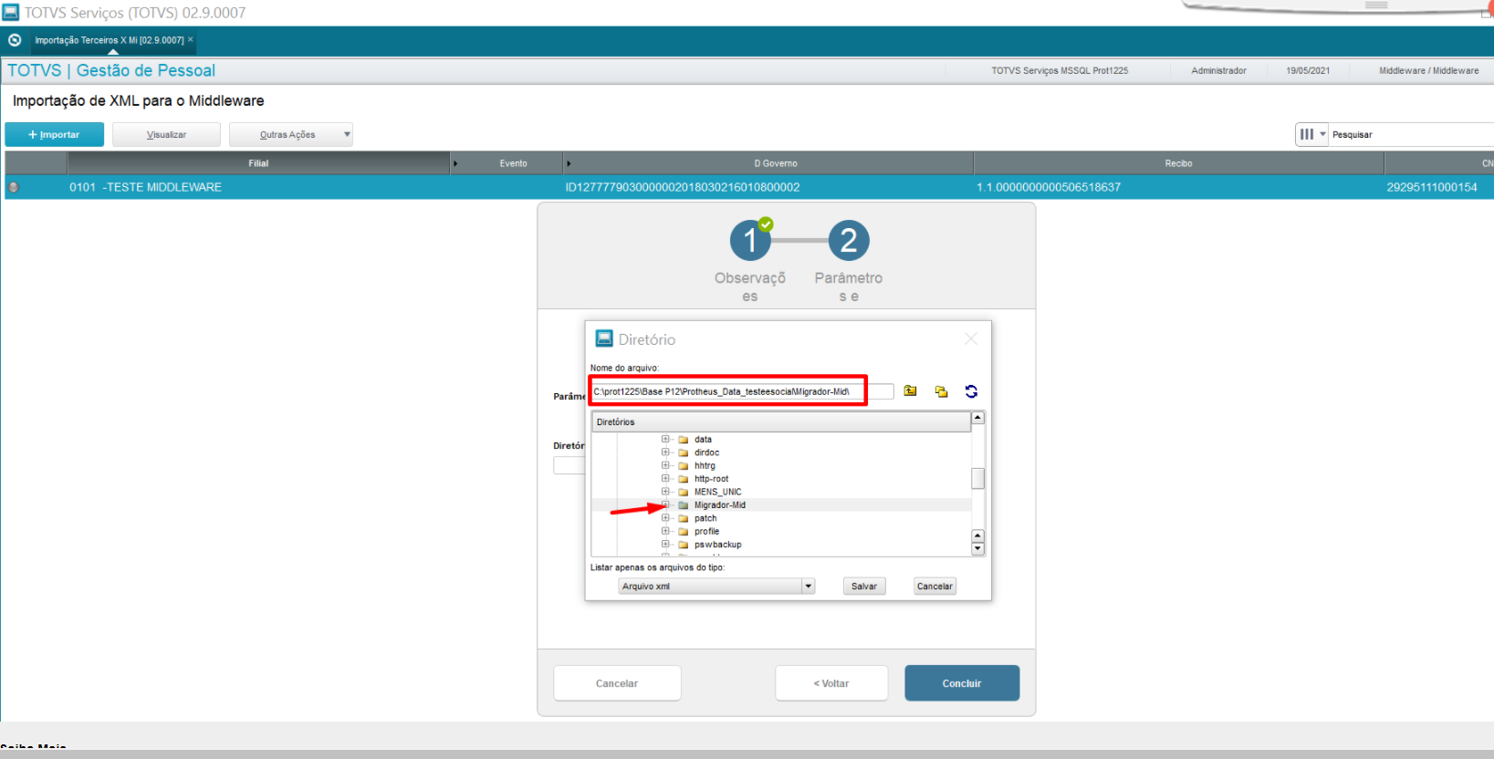
Task: Select the patch folder name
Action: 705,518
